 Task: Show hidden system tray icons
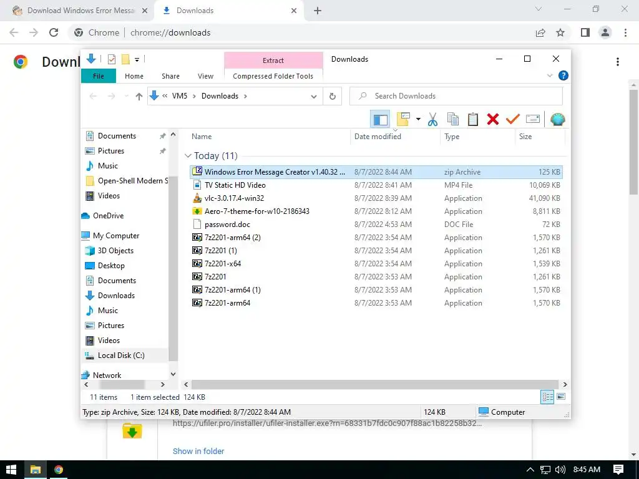[530, 470]
